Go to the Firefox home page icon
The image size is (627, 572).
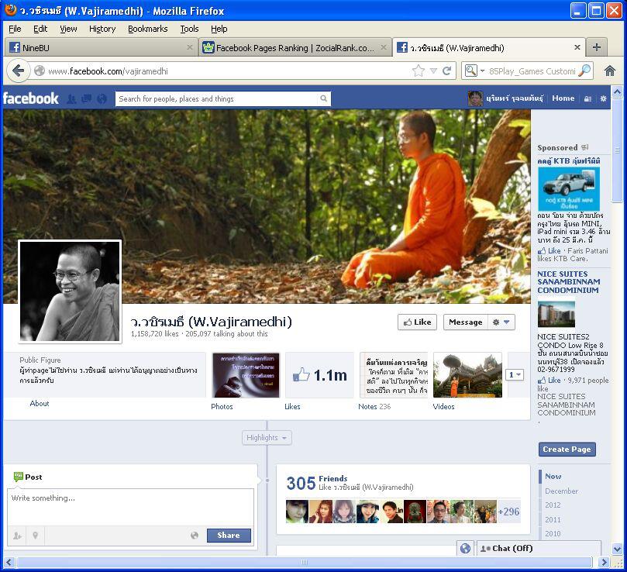point(610,71)
